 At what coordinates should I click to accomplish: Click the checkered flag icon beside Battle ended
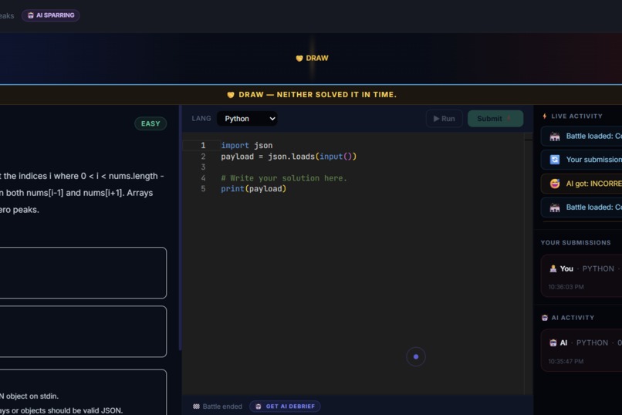coord(196,407)
